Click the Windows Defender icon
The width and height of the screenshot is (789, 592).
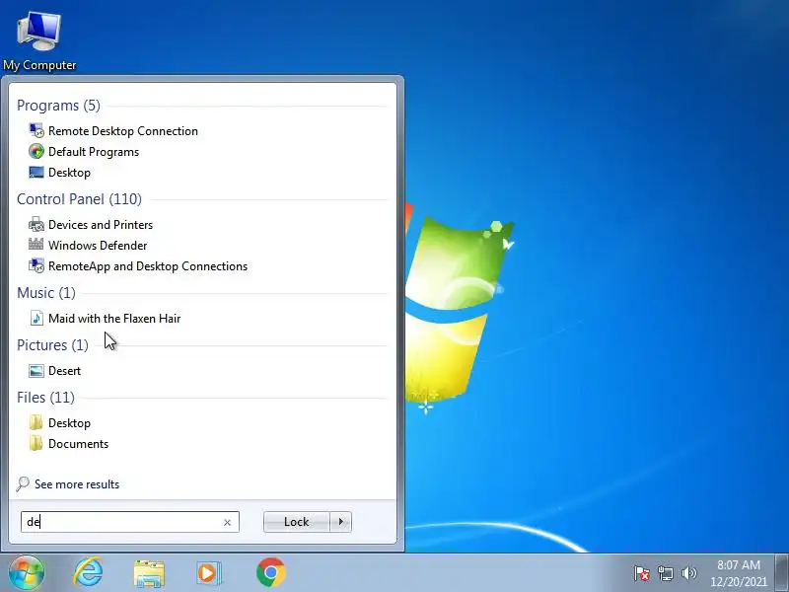click(x=36, y=245)
